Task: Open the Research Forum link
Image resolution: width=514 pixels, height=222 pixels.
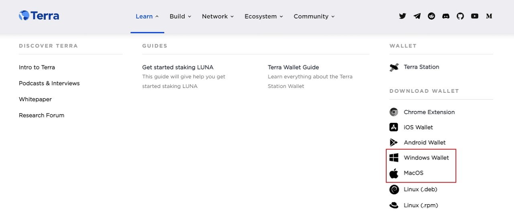Action: (41, 115)
